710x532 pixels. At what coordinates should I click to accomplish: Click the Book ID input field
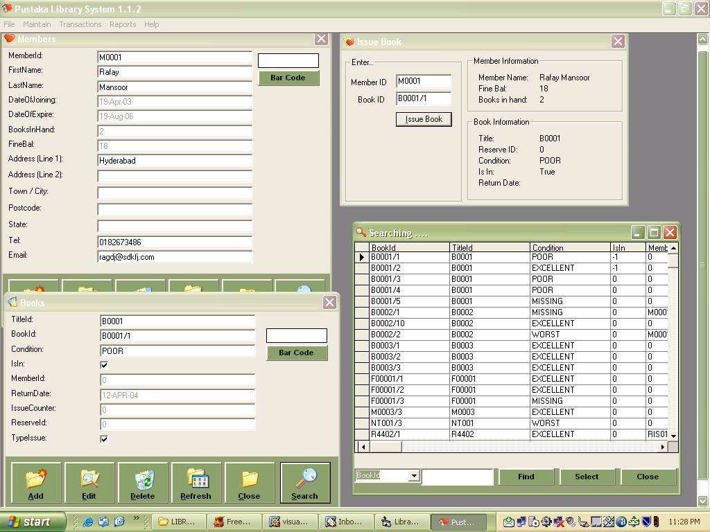424,98
